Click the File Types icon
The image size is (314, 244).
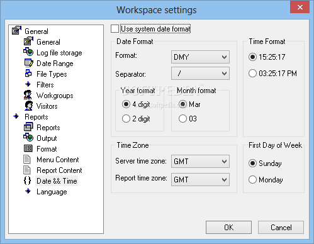28,73
